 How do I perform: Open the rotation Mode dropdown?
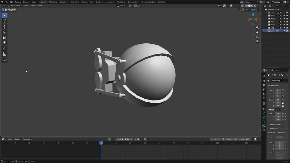[278, 110]
